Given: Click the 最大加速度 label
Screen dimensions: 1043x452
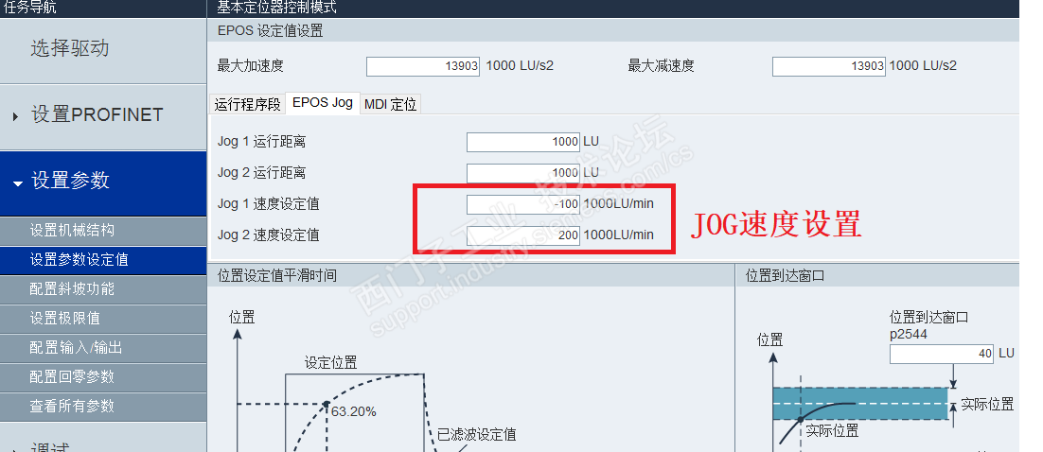Looking at the screenshot, I should pos(251,66).
